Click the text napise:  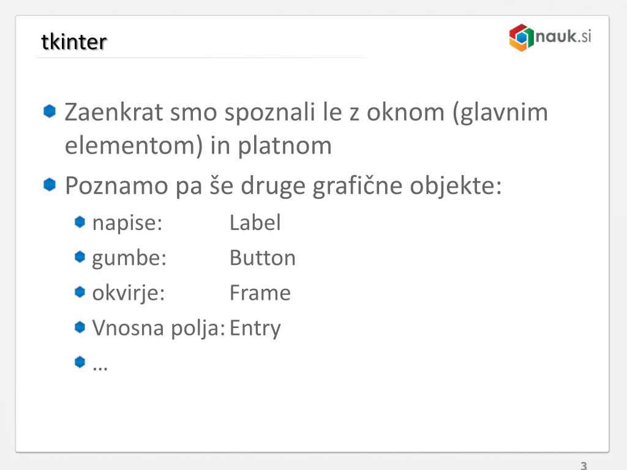coord(127,223)
